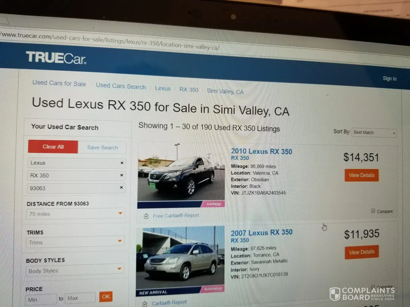The width and height of the screenshot is (410, 307).
Task: Open the Used Cars Search breadcrumb
Action: click(x=121, y=86)
